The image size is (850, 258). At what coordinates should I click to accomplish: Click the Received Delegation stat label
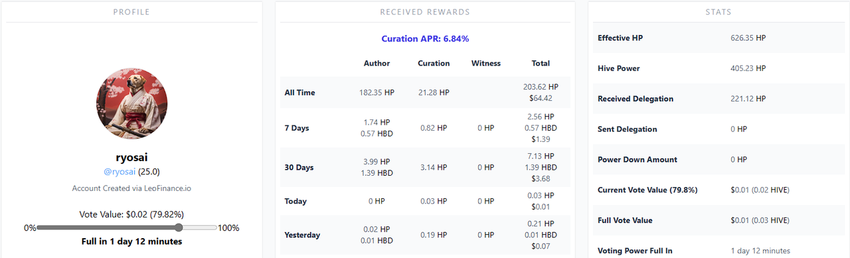pos(636,99)
